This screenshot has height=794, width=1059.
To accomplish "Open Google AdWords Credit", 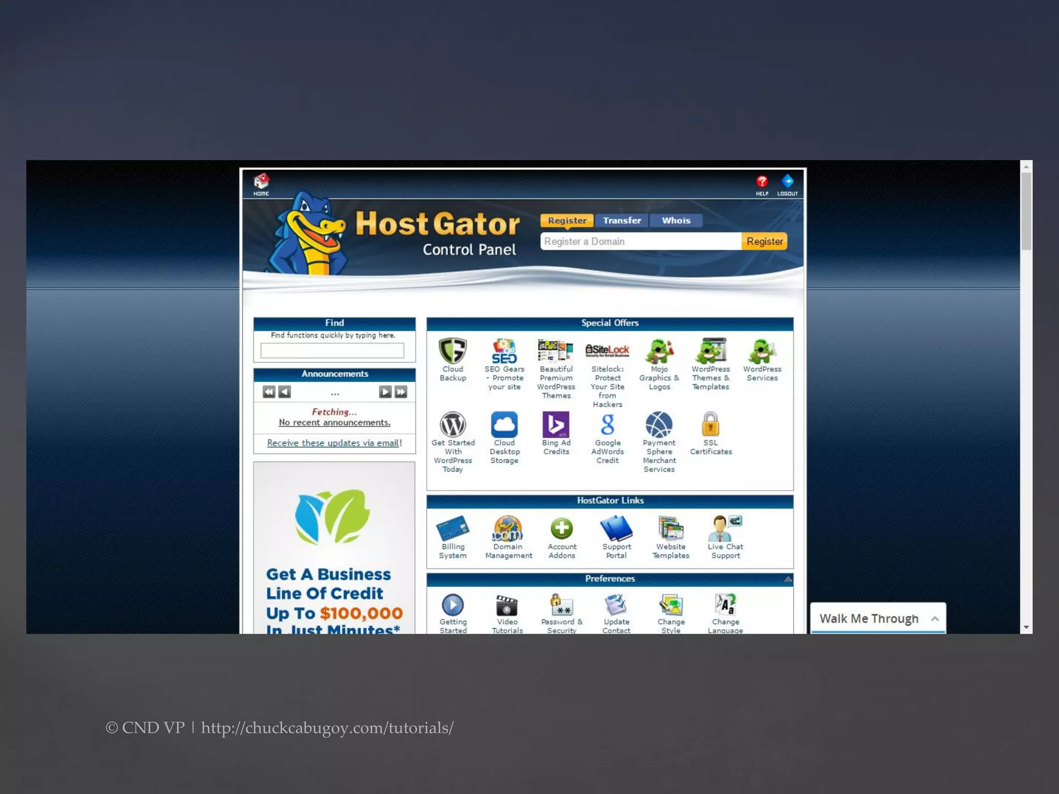I will (608, 438).
